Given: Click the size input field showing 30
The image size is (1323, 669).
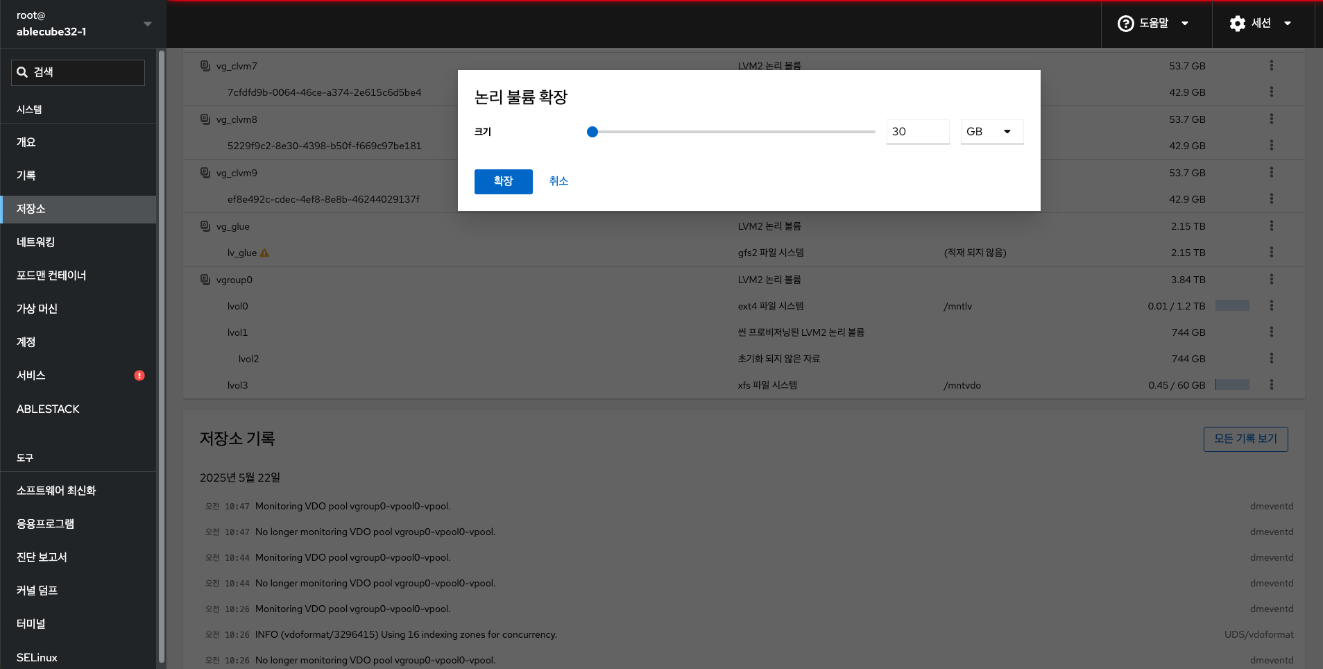Looking at the screenshot, I should click(x=917, y=132).
